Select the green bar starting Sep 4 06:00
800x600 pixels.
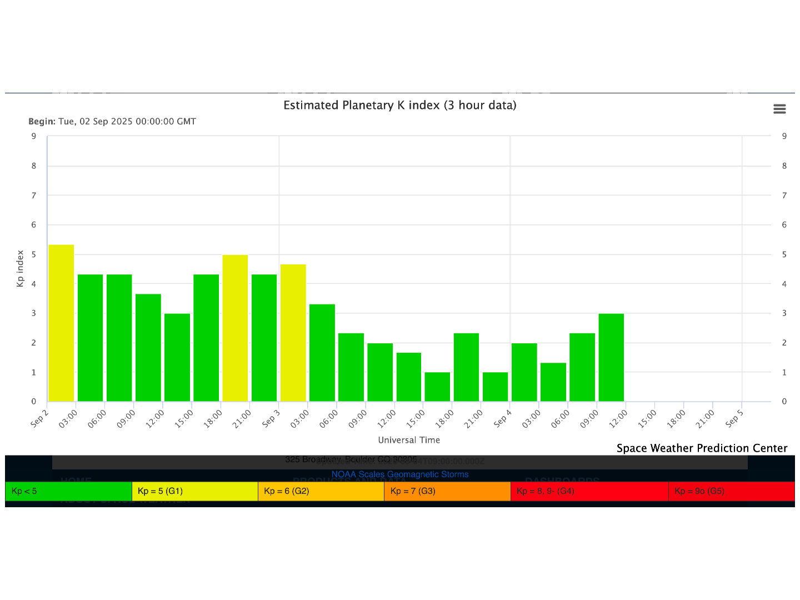[582, 367]
